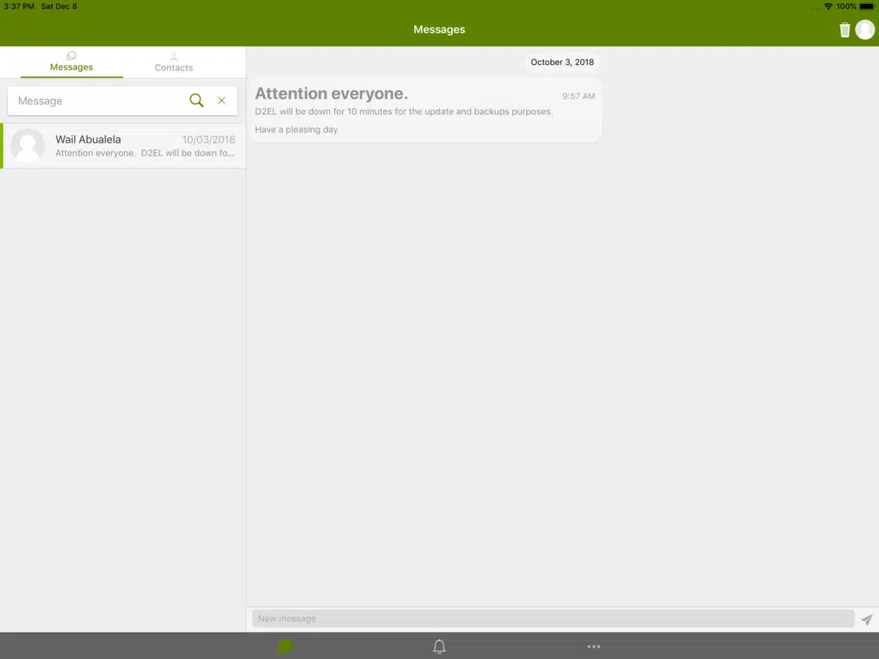
Task: Open the profile avatar in header
Action: (x=865, y=29)
